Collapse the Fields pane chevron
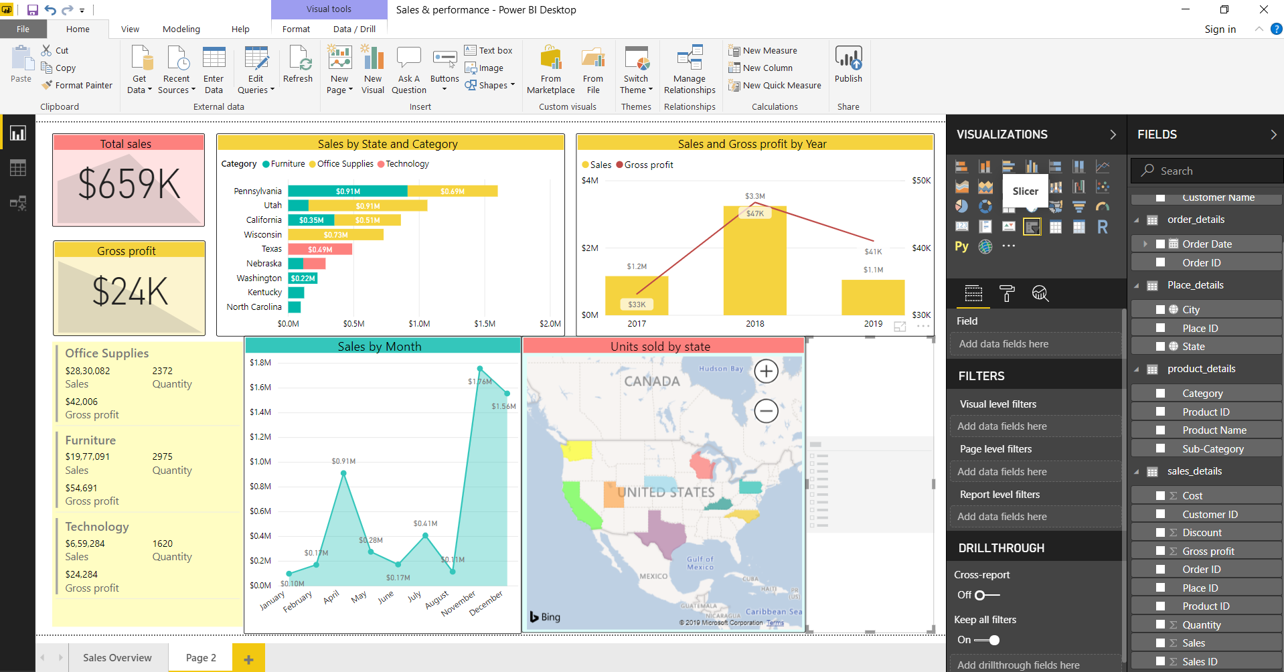The image size is (1284, 672). tap(1273, 135)
